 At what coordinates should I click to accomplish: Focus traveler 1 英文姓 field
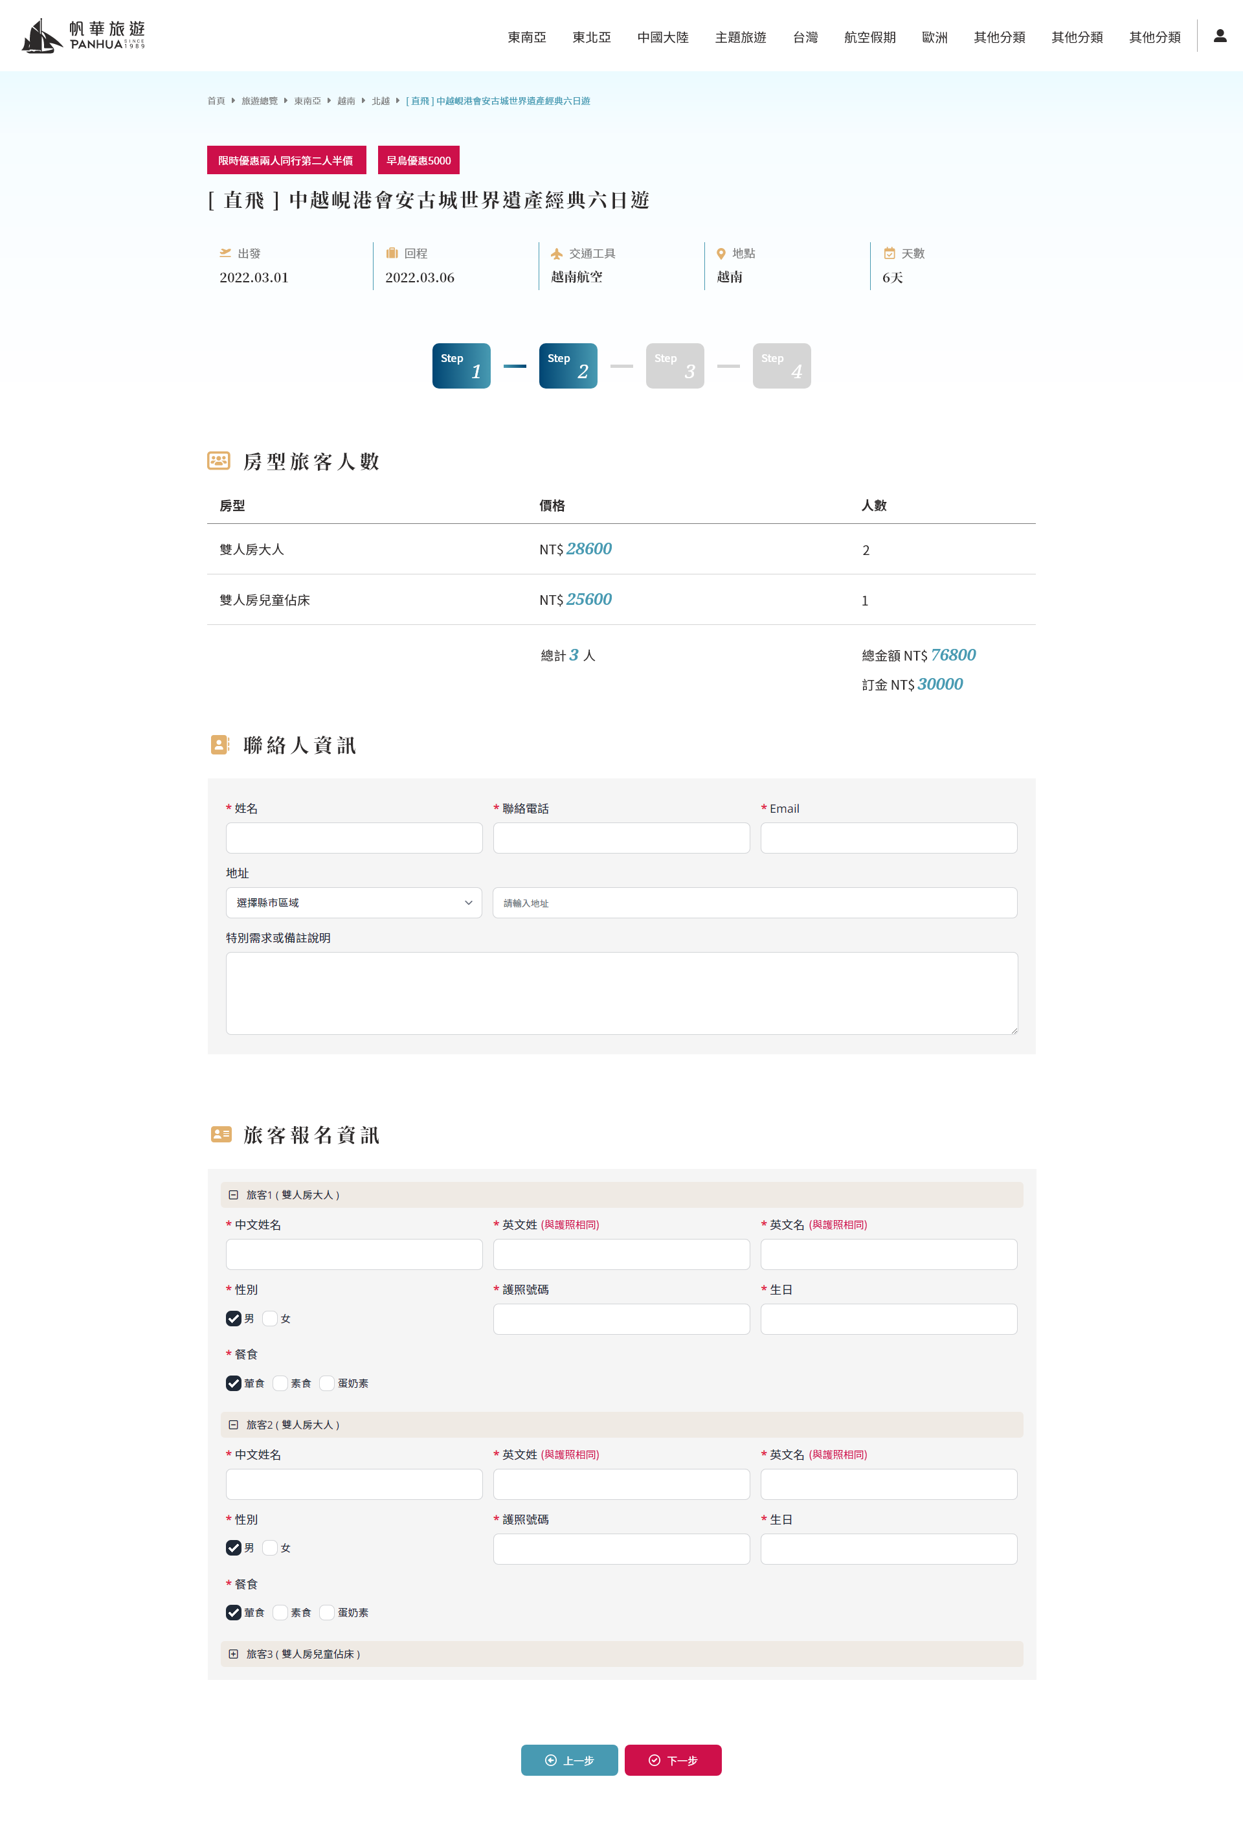621,1254
